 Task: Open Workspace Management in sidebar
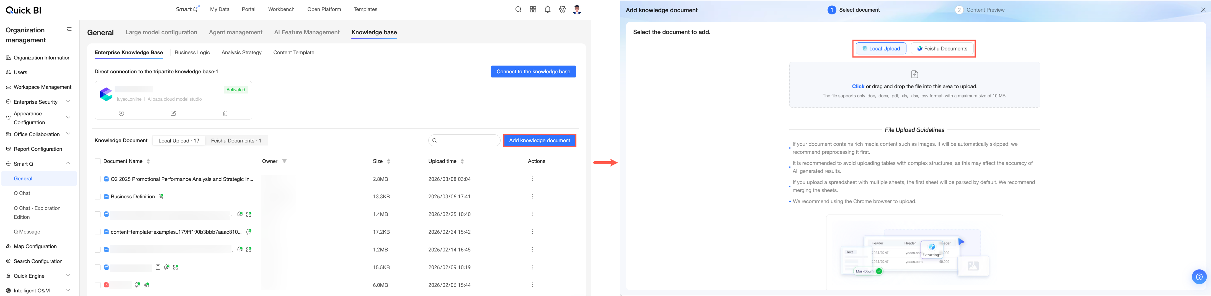coord(43,87)
